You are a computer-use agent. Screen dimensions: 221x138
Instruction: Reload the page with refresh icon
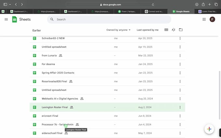tap(153, 5)
